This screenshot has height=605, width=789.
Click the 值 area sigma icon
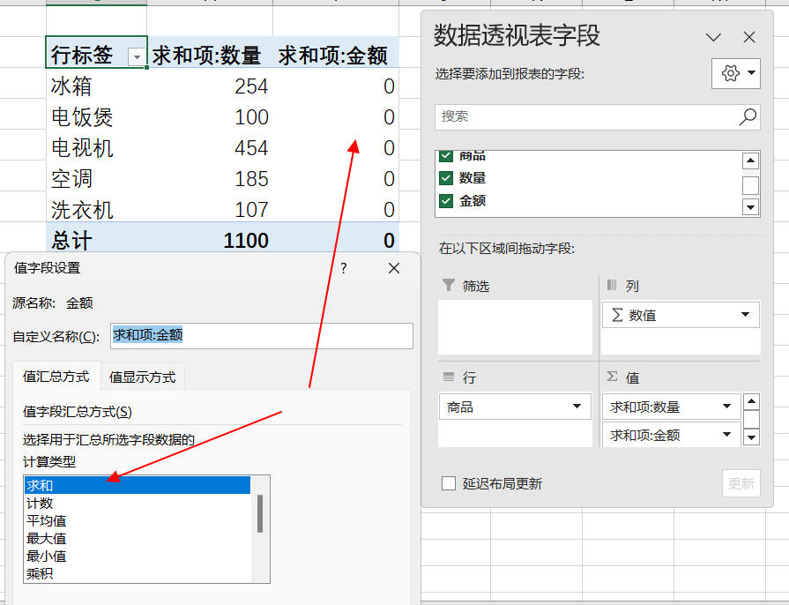pos(612,377)
